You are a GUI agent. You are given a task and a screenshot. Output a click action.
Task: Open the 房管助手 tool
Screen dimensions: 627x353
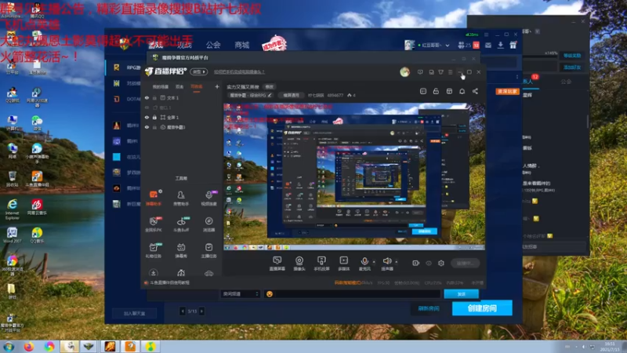point(181,198)
